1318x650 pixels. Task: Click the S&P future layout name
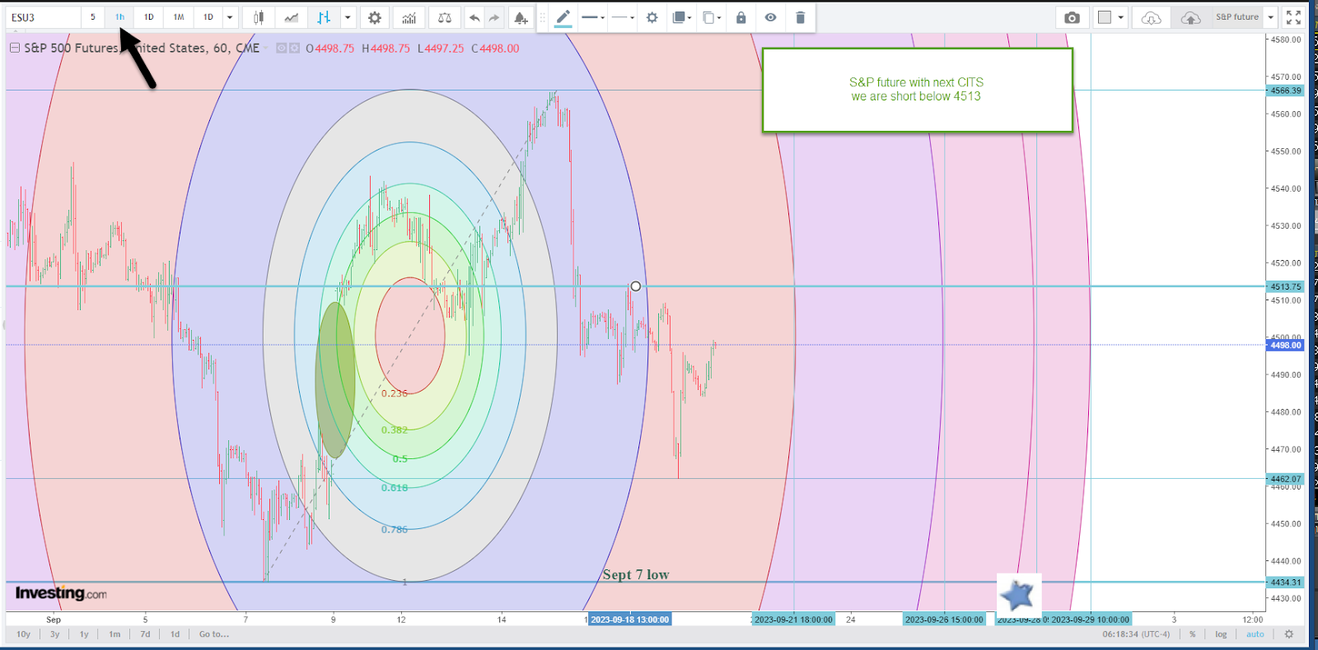[1237, 17]
